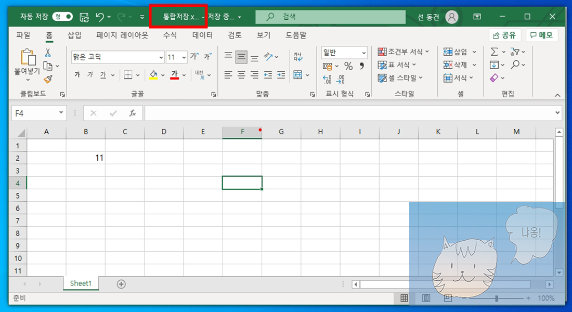
Task: Open Ribbon Display Options icon
Action: pyautogui.click(x=477, y=17)
